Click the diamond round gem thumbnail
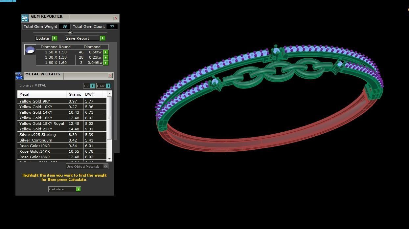409x229 pixels. coord(30,50)
